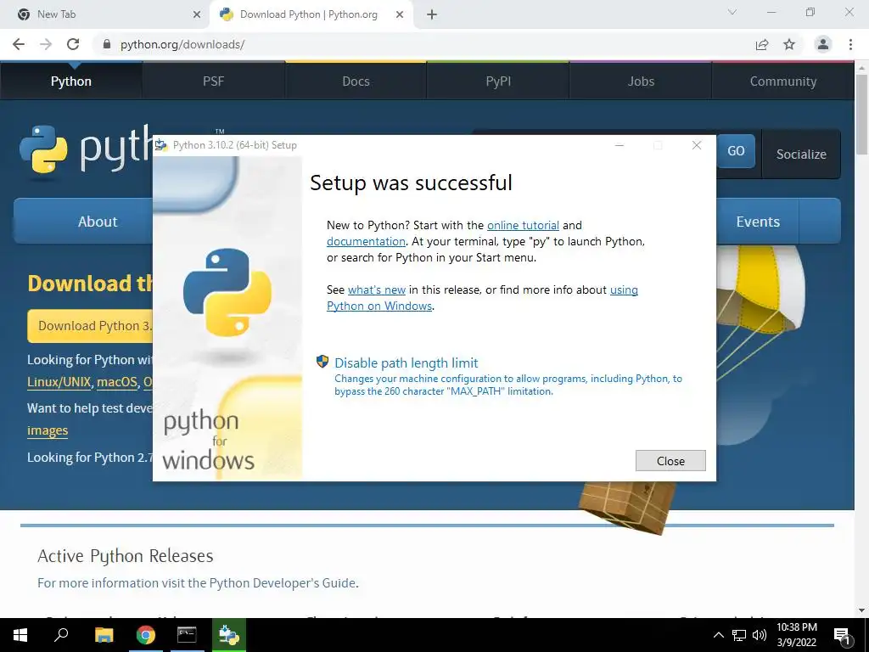
Task: Open the PyPI navigation item
Action: (x=498, y=81)
